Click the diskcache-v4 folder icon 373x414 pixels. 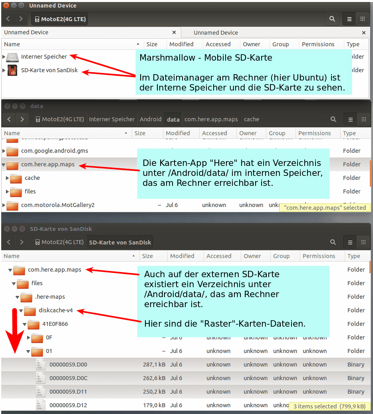[30, 311]
